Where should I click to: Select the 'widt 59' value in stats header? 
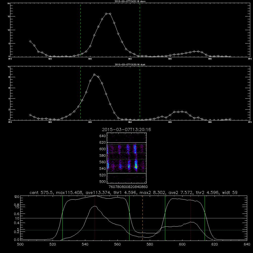tap(230, 193)
